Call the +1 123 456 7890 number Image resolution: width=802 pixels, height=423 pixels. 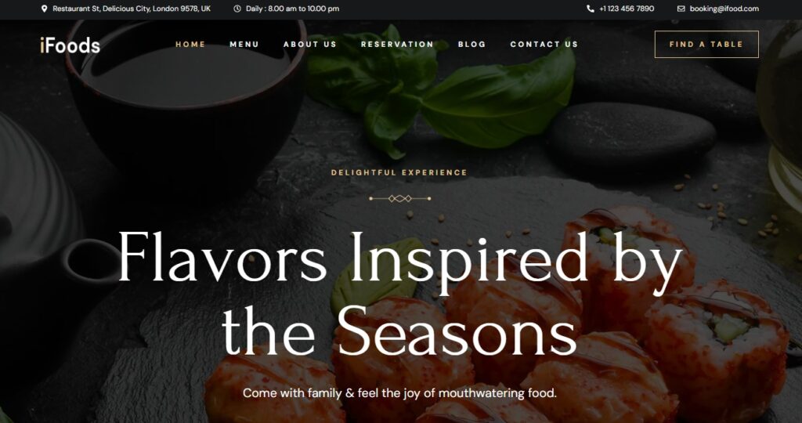[627, 9]
